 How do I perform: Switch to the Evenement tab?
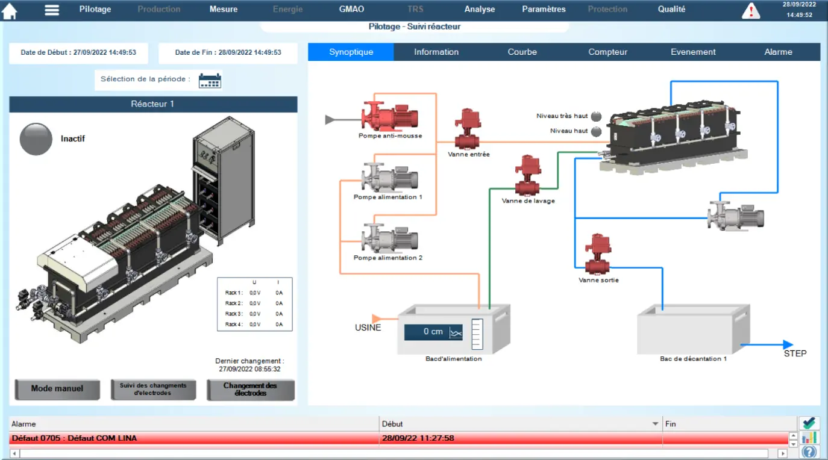[693, 52]
